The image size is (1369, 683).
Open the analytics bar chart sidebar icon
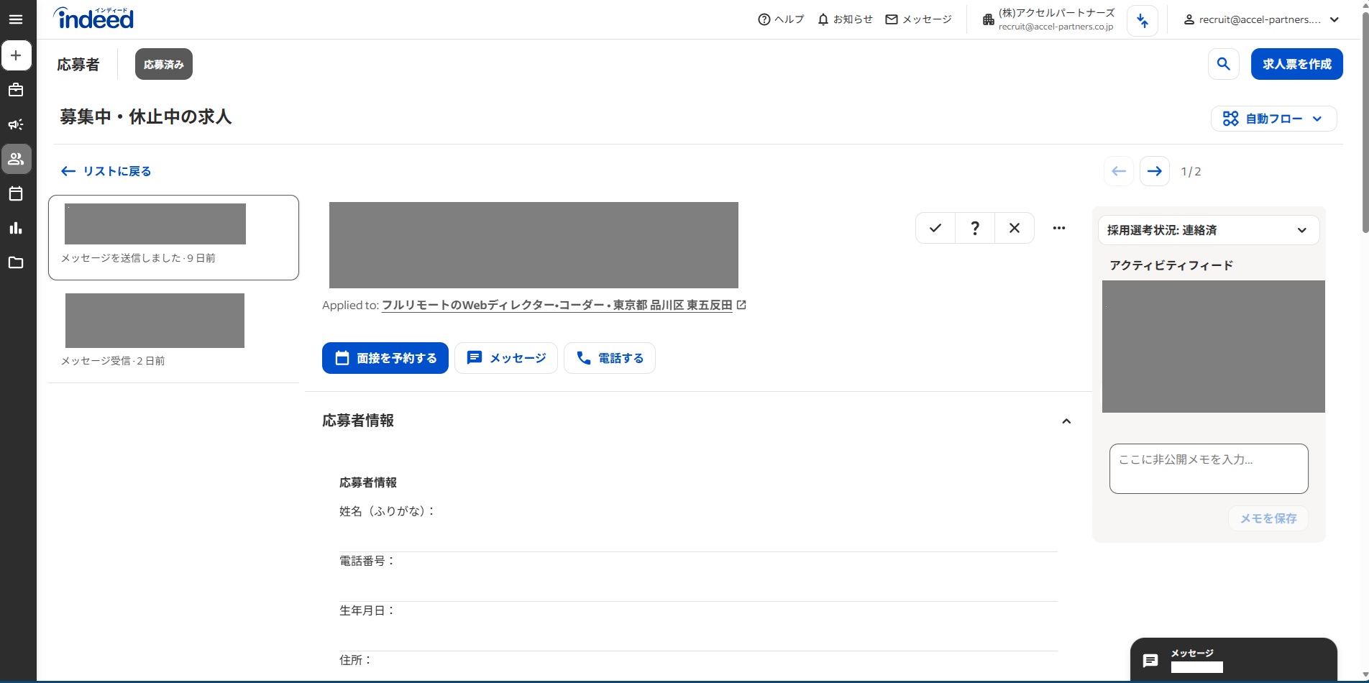[x=16, y=228]
